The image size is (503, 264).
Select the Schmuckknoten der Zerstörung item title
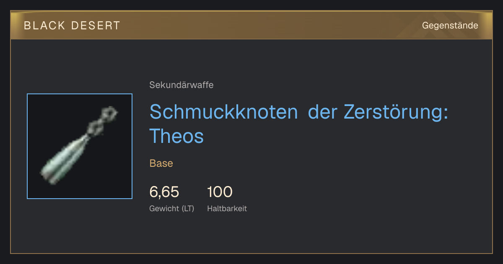299,124
